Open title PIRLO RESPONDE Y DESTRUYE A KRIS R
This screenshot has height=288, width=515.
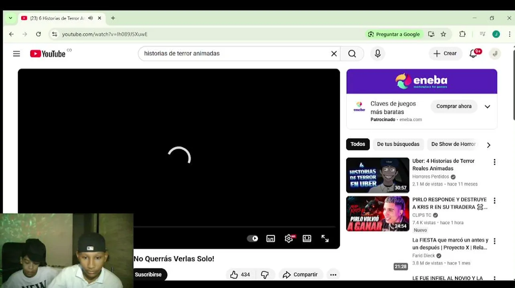coord(450,203)
